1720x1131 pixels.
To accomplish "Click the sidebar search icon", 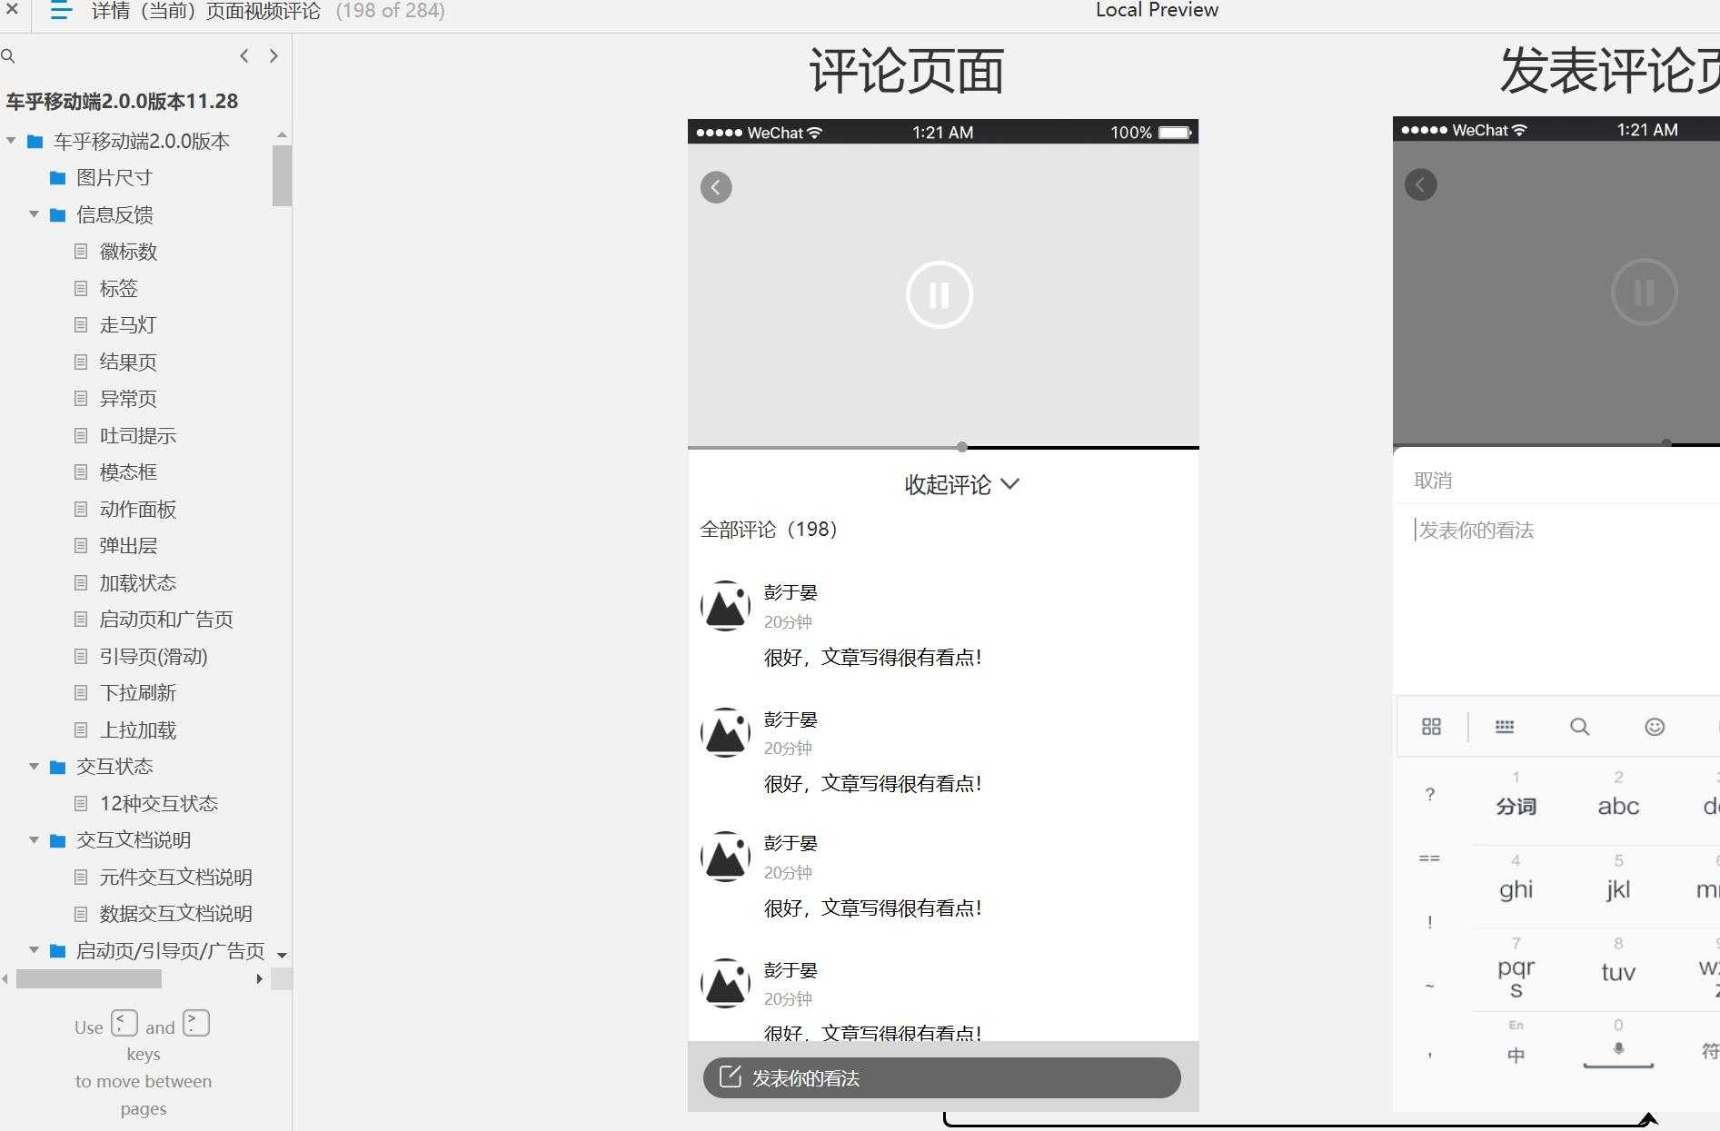I will tap(9, 55).
